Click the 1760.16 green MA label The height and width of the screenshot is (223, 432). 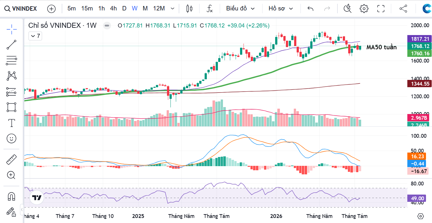[420, 53]
